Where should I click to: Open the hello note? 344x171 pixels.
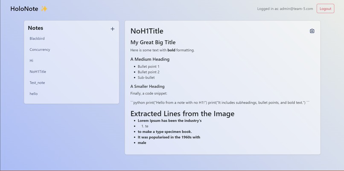coord(34,94)
